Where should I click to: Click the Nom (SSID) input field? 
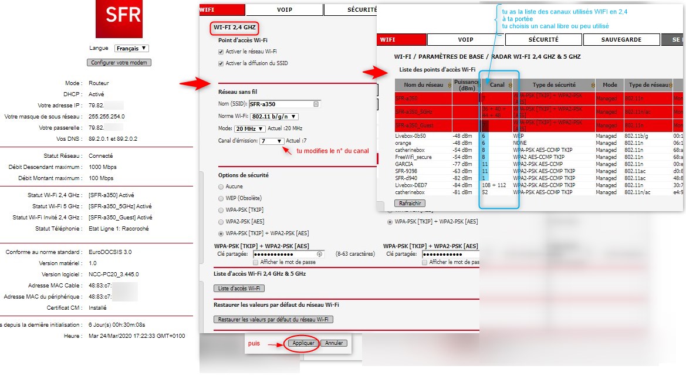point(285,104)
